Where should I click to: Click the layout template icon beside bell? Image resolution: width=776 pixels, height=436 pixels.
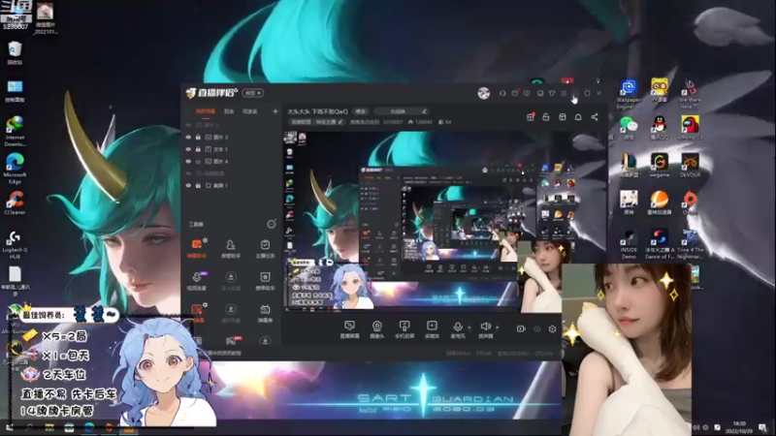point(563,117)
